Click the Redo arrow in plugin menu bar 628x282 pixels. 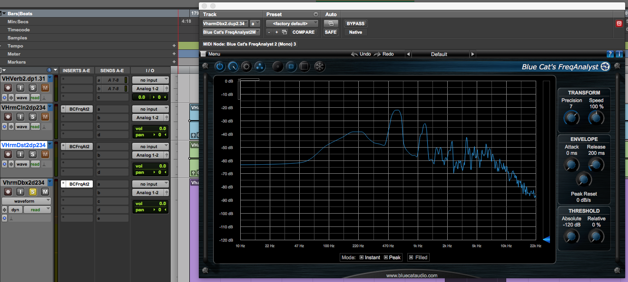pyautogui.click(x=377, y=54)
